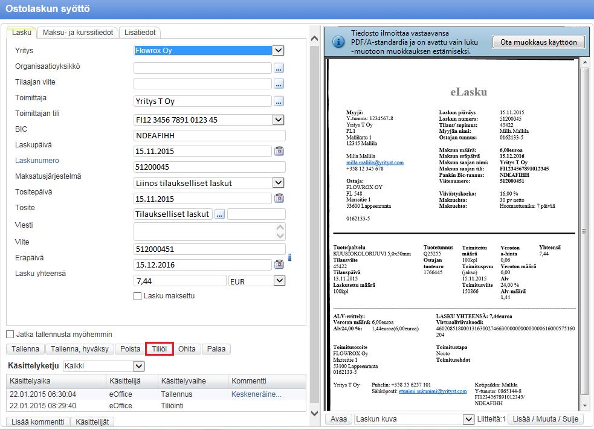
Task: Click the Palaa button
Action: pyautogui.click(x=216, y=349)
